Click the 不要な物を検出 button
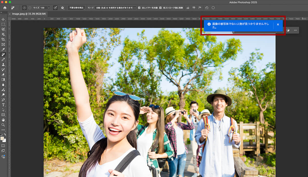This screenshot has width=308, height=177. click(76, 8)
